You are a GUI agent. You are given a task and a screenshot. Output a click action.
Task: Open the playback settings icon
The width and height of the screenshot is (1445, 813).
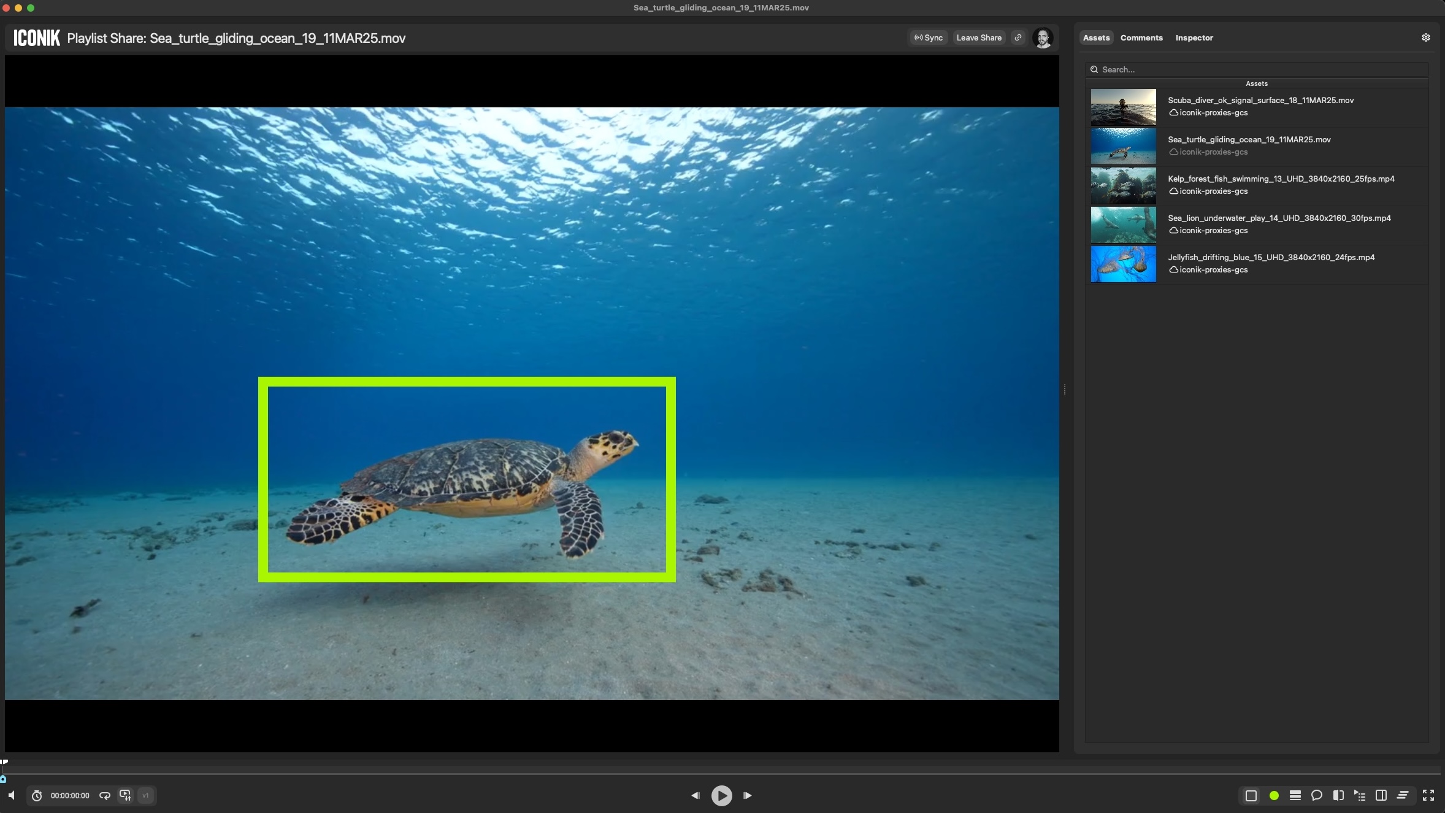pos(125,796)
